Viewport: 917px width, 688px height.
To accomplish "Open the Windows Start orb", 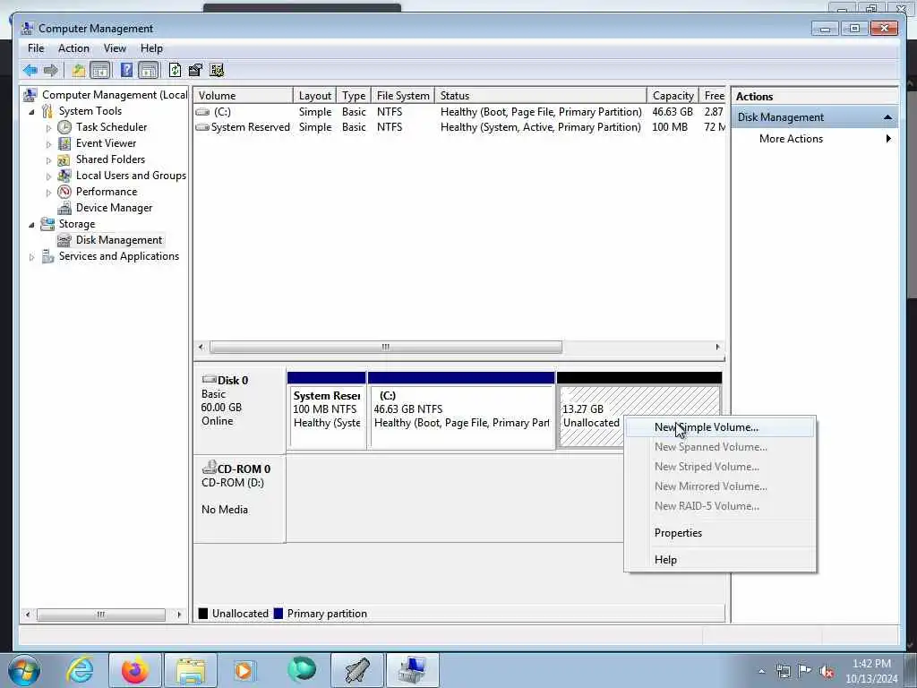I will click(x=24, y=670).
